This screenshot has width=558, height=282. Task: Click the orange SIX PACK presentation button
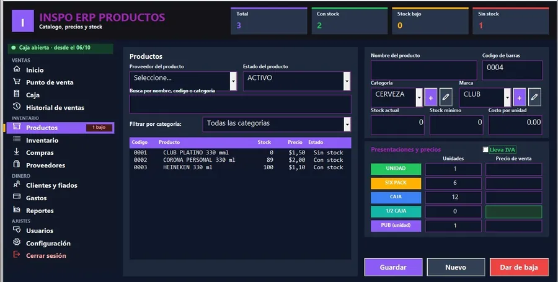[x=396, y=183]
